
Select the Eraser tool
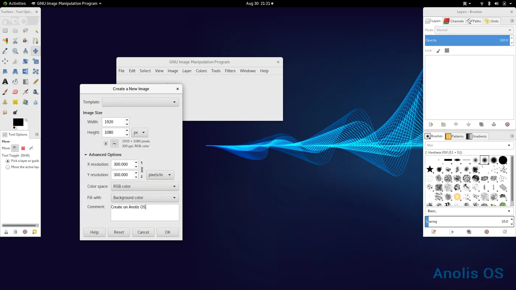point(15,92)
